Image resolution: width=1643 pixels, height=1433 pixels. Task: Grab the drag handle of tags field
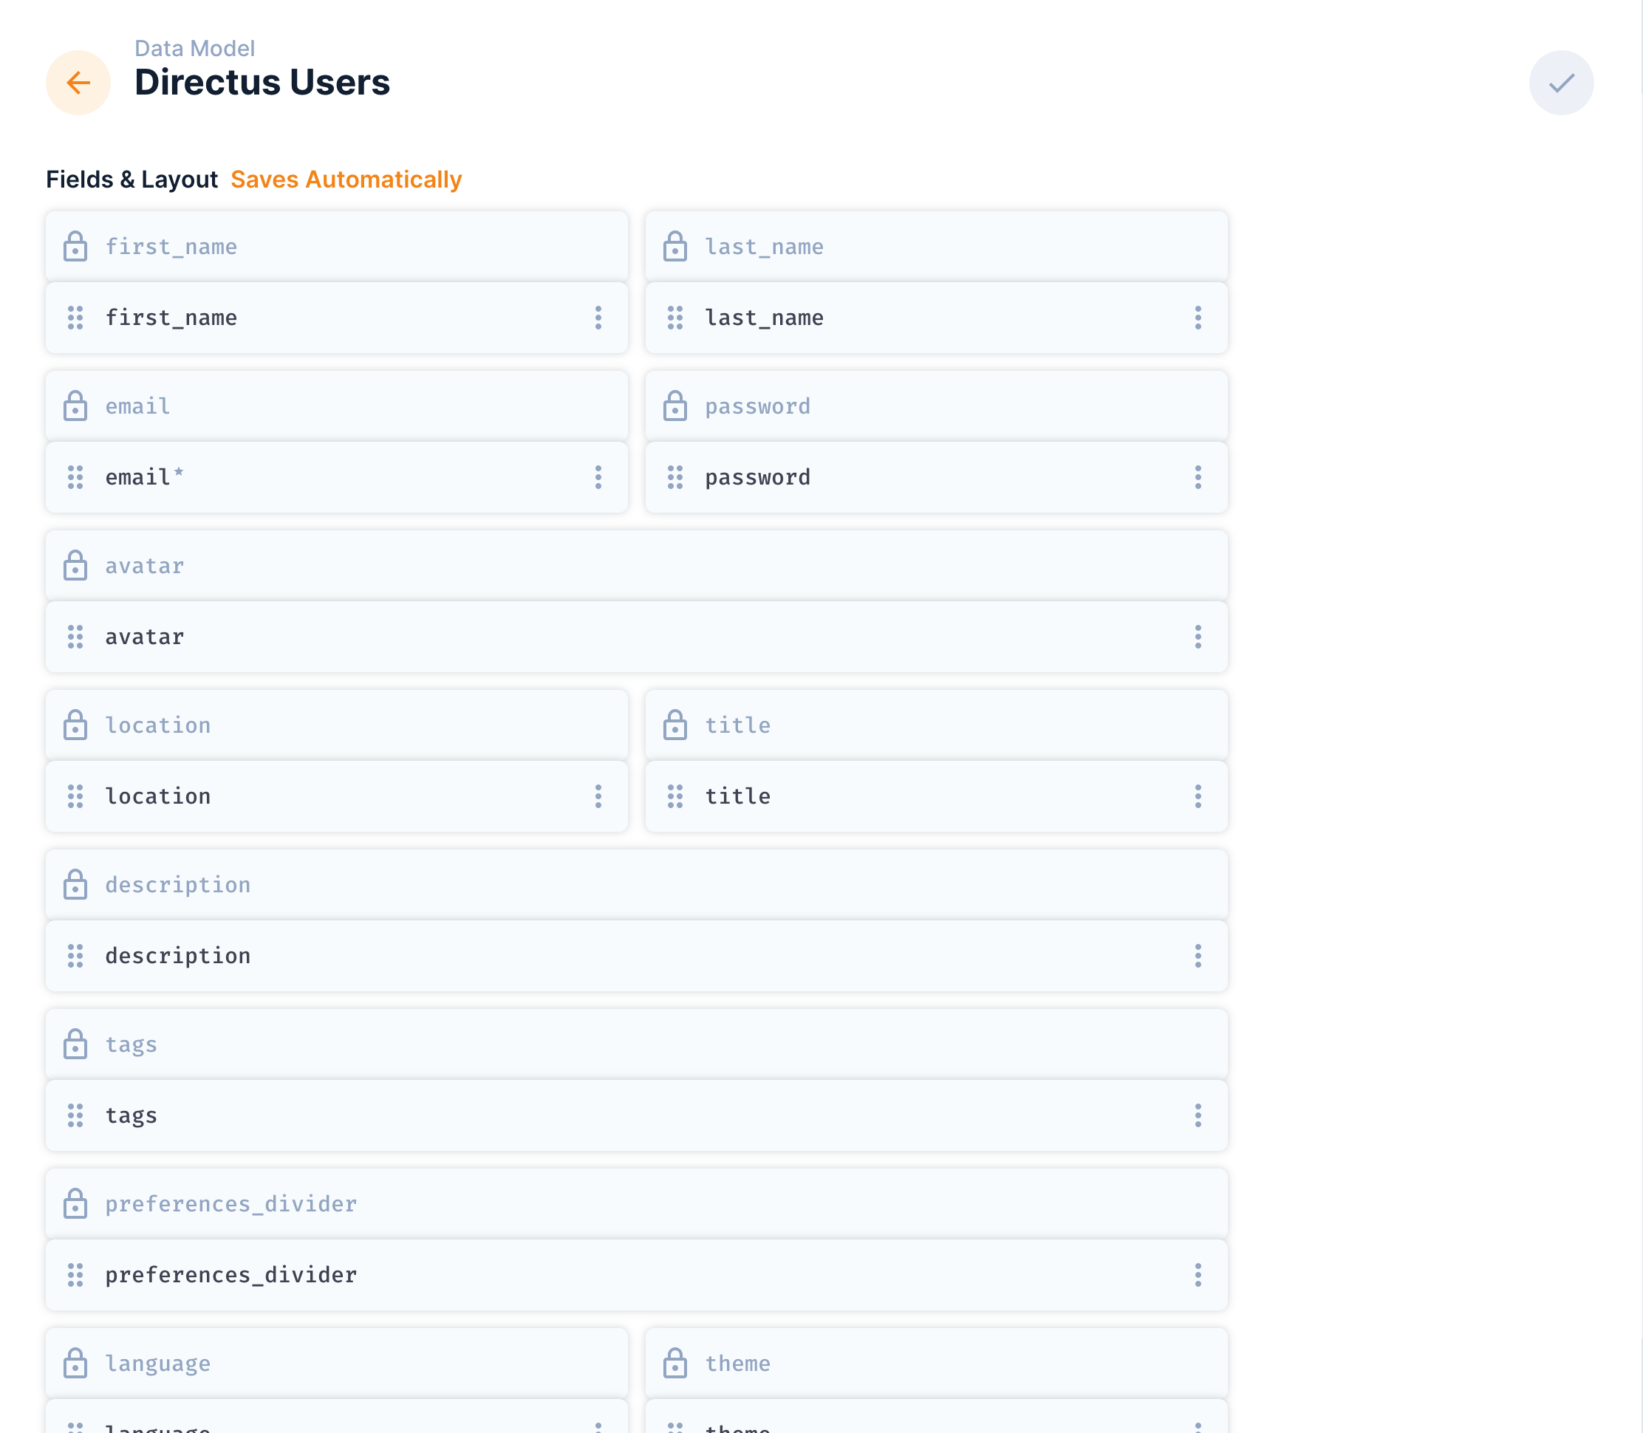pyautogui.click(x=75, y=1115)
